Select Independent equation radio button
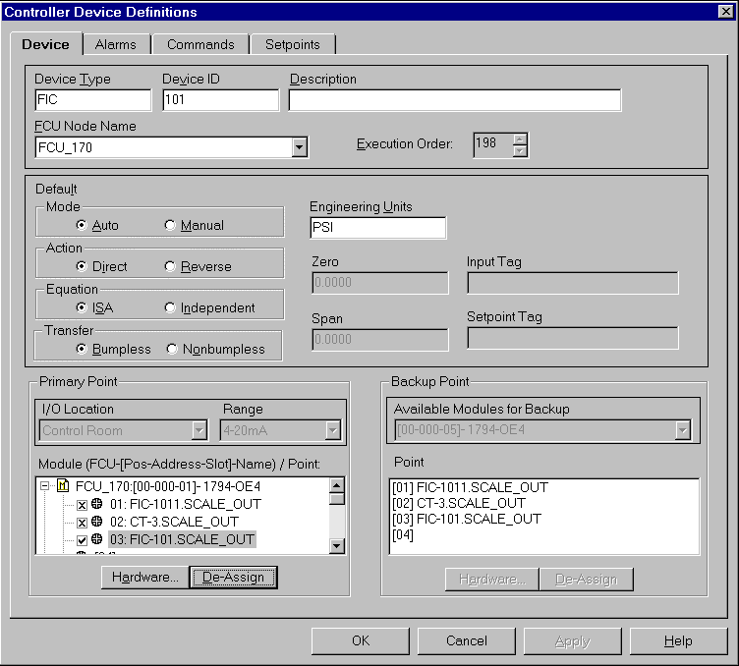Image resolution: width=739 pixels, height=666 pixels. (x=170, y=307)
